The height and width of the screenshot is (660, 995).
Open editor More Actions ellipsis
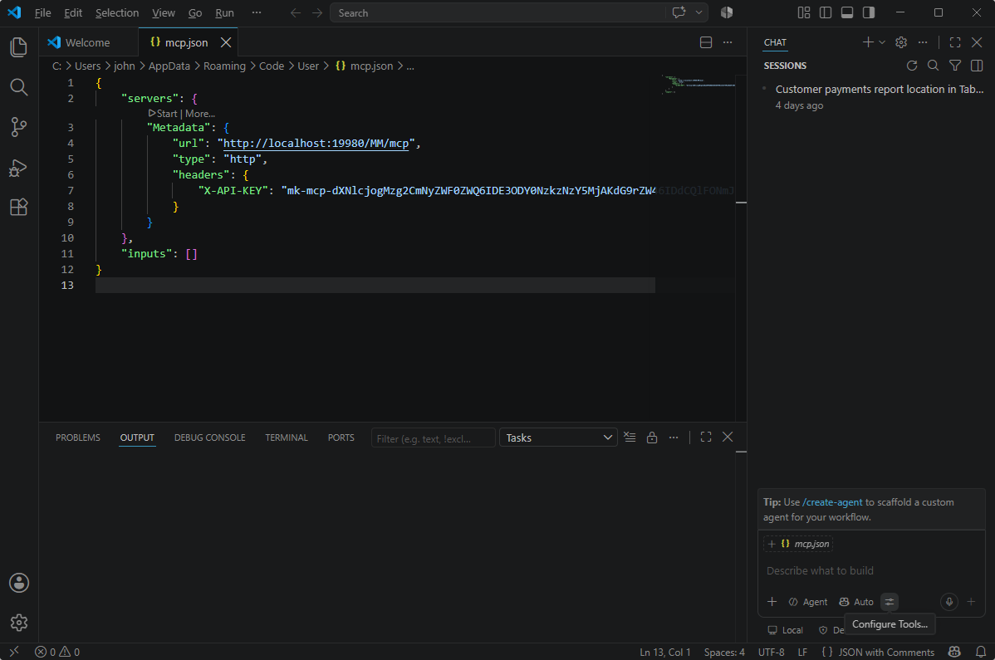(x=728, y=42)
